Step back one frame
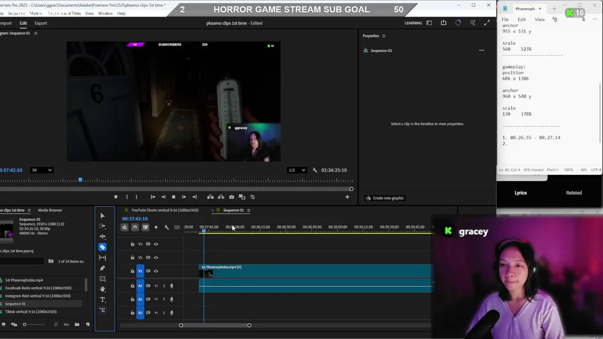603x339 pixels. coord(163,197)
